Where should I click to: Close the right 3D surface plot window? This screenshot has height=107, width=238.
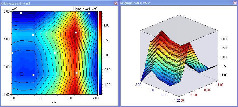pos(235,3)
